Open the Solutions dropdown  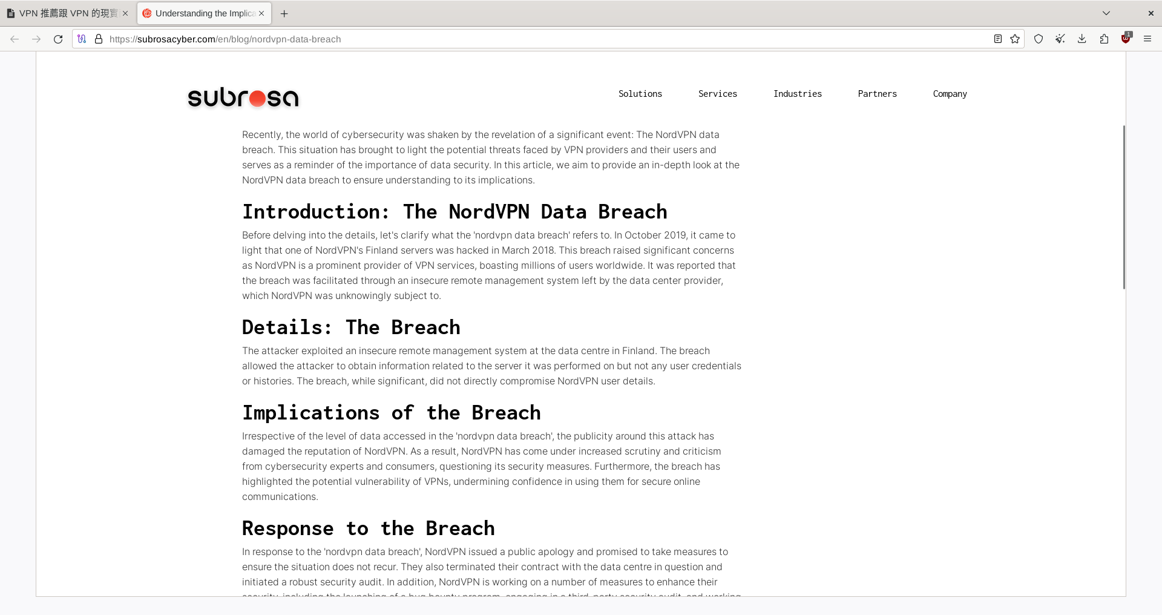point(640,94)
